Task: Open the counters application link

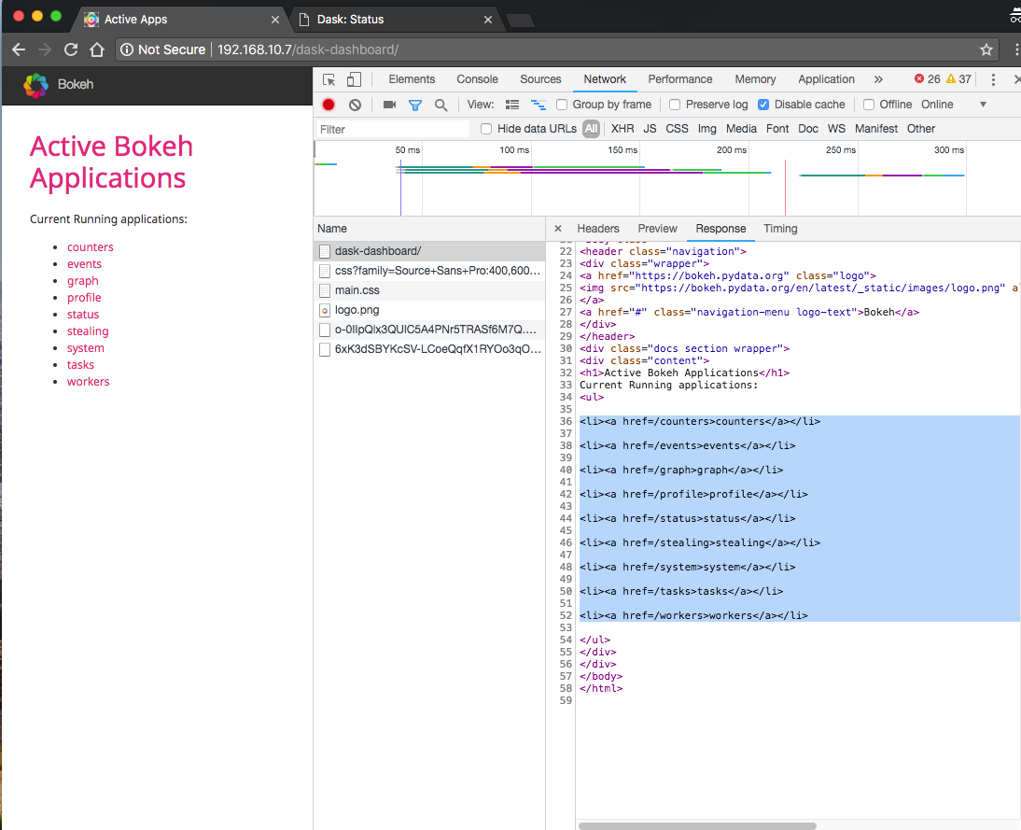Action: [90, 247]
